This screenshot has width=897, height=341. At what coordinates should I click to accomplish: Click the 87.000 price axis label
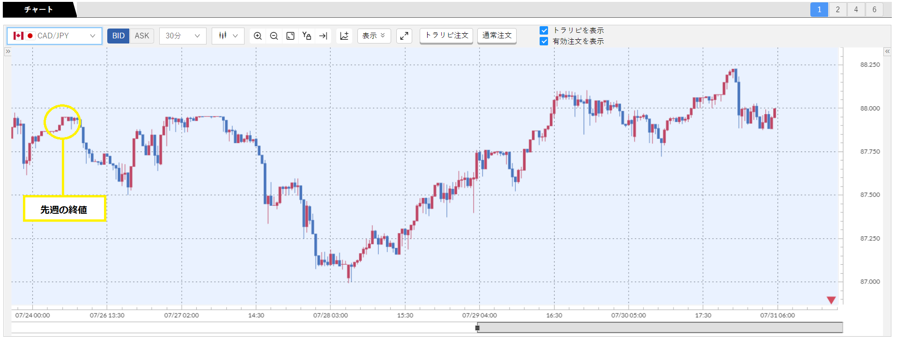coord(870,282)
